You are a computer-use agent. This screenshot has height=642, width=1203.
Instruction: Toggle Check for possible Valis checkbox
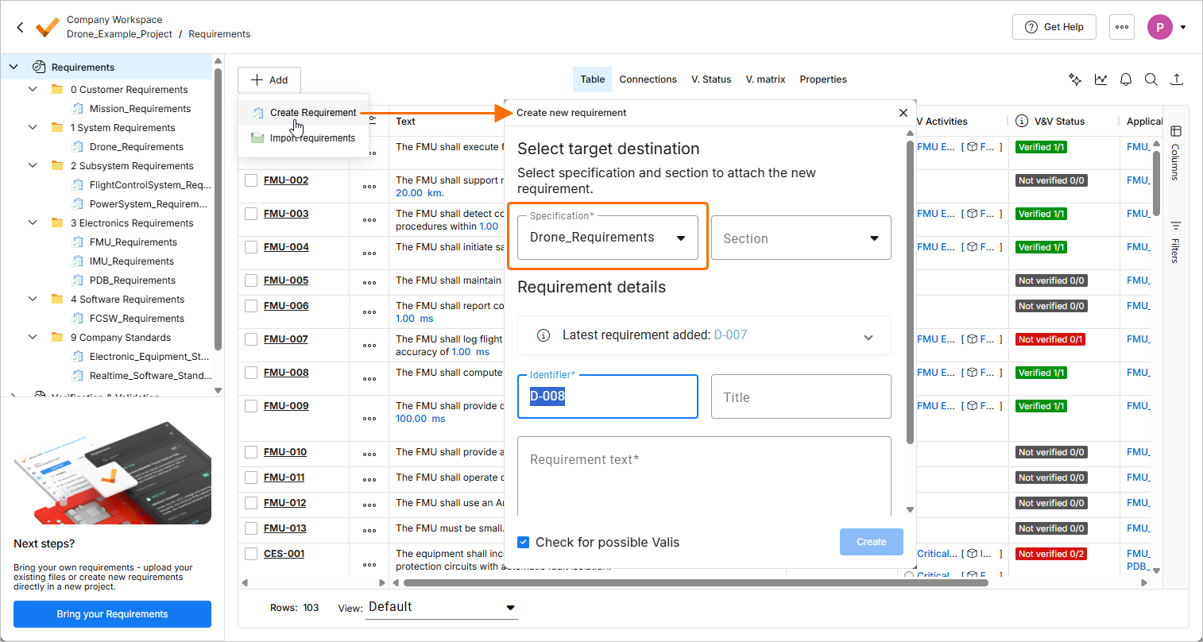click(524, 542)
